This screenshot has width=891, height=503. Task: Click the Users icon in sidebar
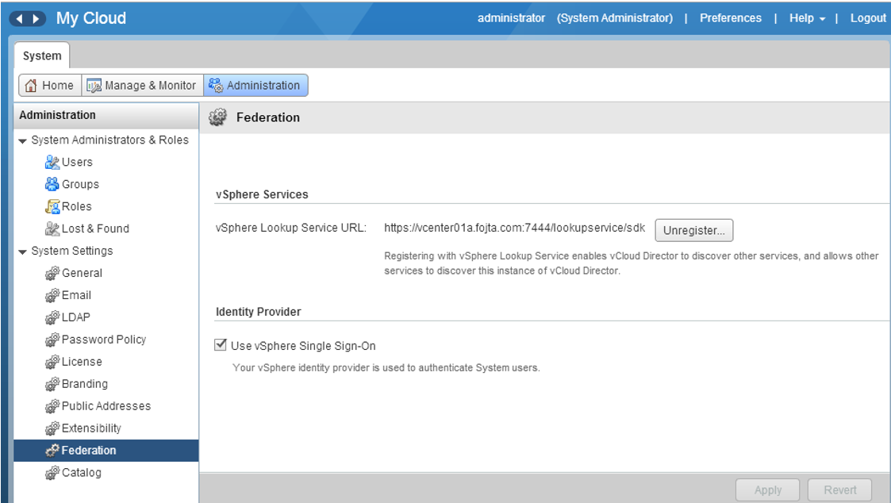[52, 163]
